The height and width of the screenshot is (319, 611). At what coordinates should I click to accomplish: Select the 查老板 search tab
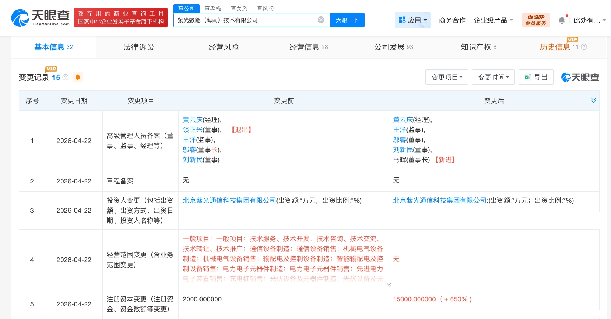pyautogui.click(x=213, y=9)
